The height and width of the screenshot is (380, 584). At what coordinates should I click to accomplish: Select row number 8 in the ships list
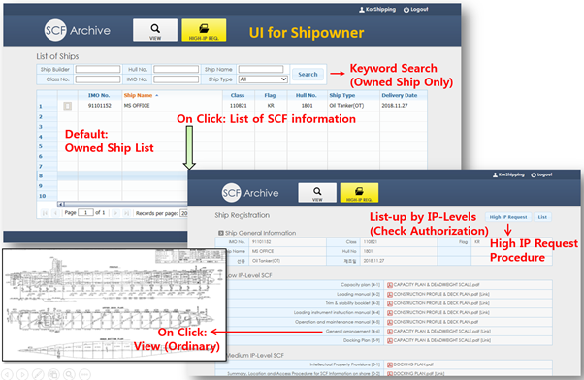(x=41, y=176)
